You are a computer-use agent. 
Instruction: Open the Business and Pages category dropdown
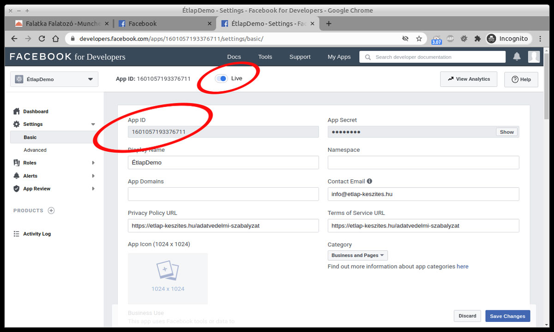[x=357, y=255]
